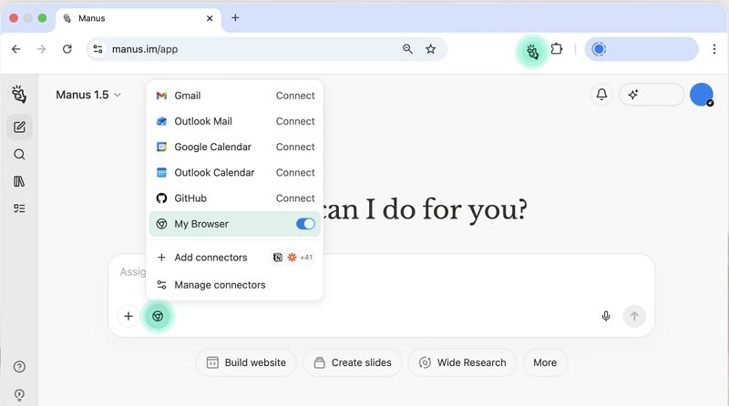Bookmark this page with the star icon
The height and width of the screenshot is (406, 729).
pyautogui.click(x=431, y=49)
